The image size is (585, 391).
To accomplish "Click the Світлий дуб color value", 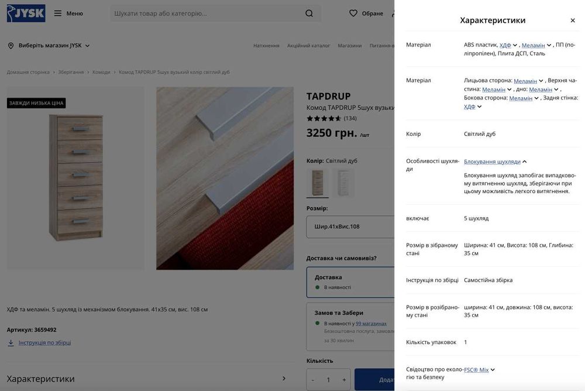I will click(480, 133).
